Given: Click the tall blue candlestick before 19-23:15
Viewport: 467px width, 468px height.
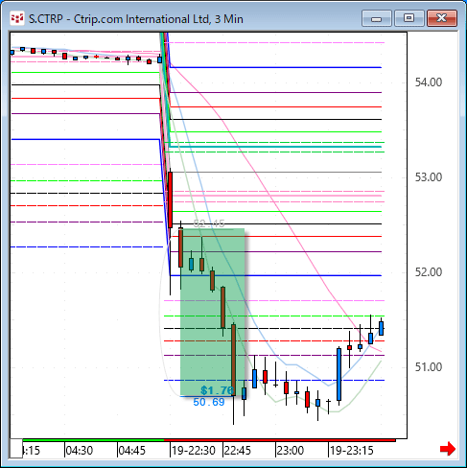Looking at the screenshot, I should click(339, 374).
